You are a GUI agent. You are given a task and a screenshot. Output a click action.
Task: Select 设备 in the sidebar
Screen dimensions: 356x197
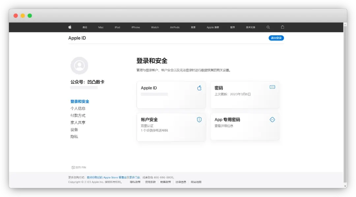(74, 129)
